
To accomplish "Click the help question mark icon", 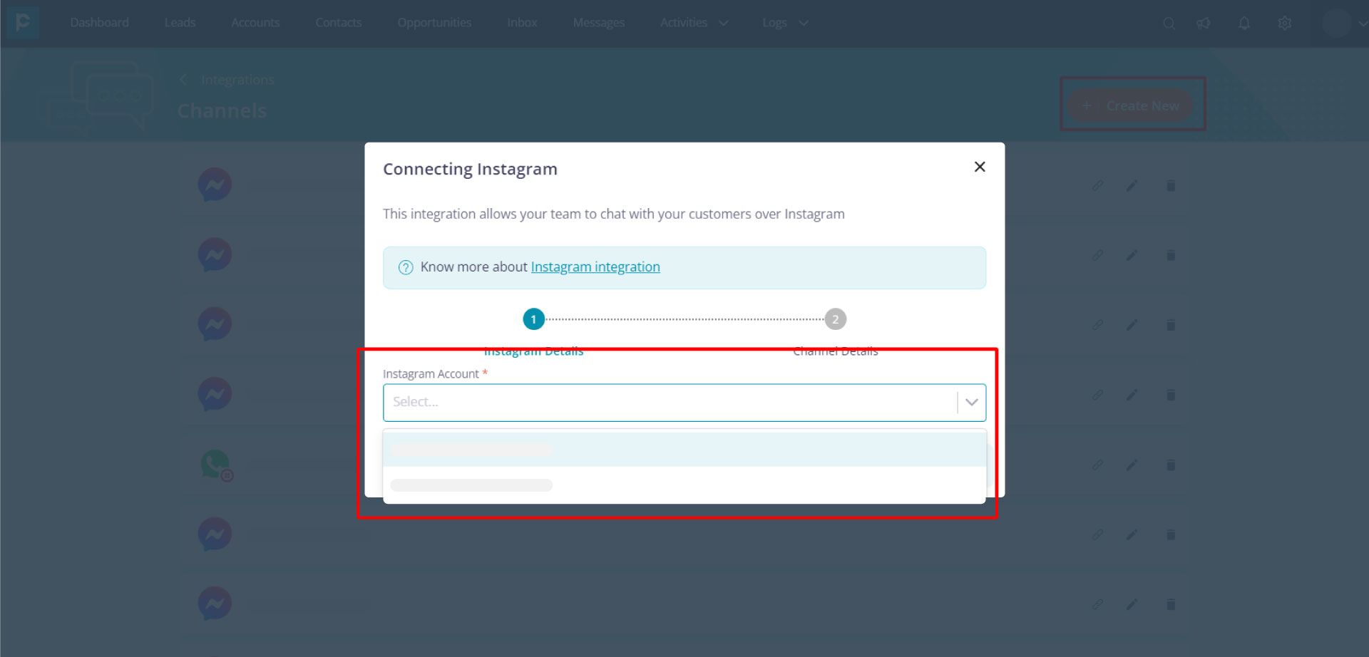I will coord(406,267).
